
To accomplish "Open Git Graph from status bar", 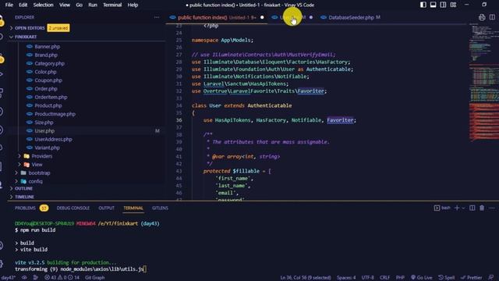I will (x=94, y=278).
